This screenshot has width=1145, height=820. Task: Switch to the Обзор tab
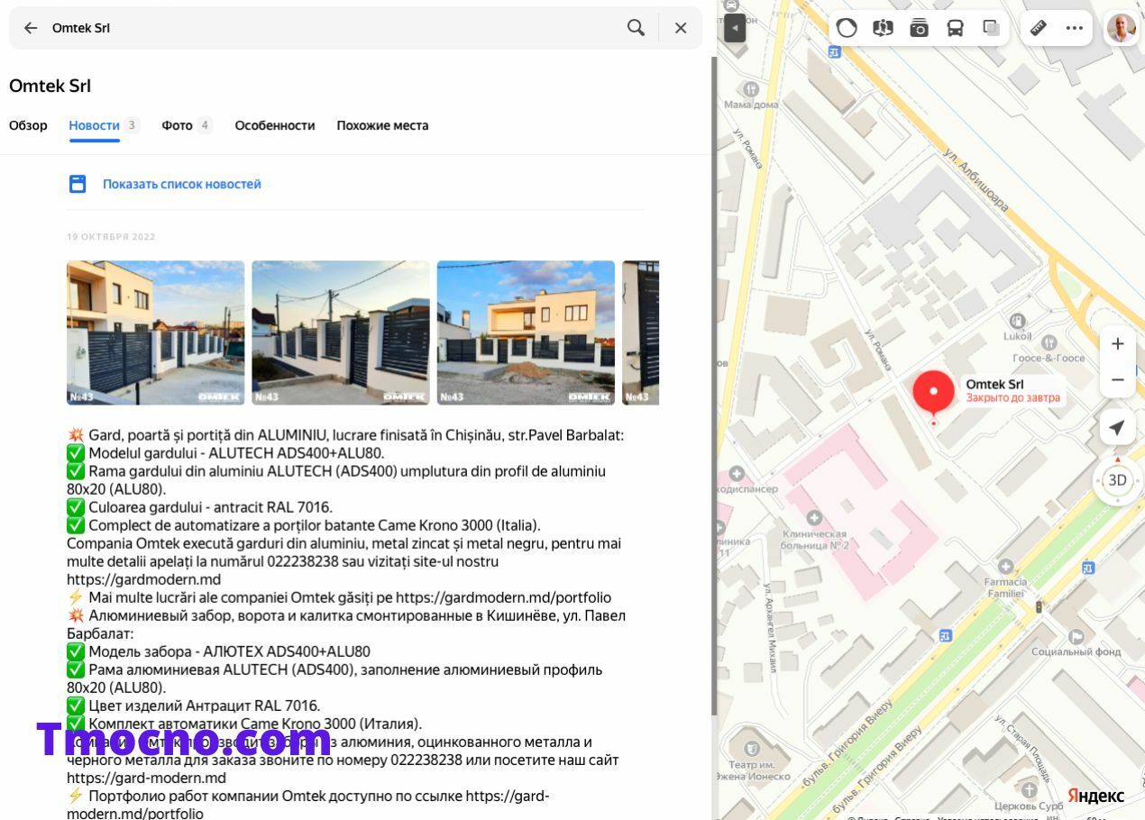[28, 125]
